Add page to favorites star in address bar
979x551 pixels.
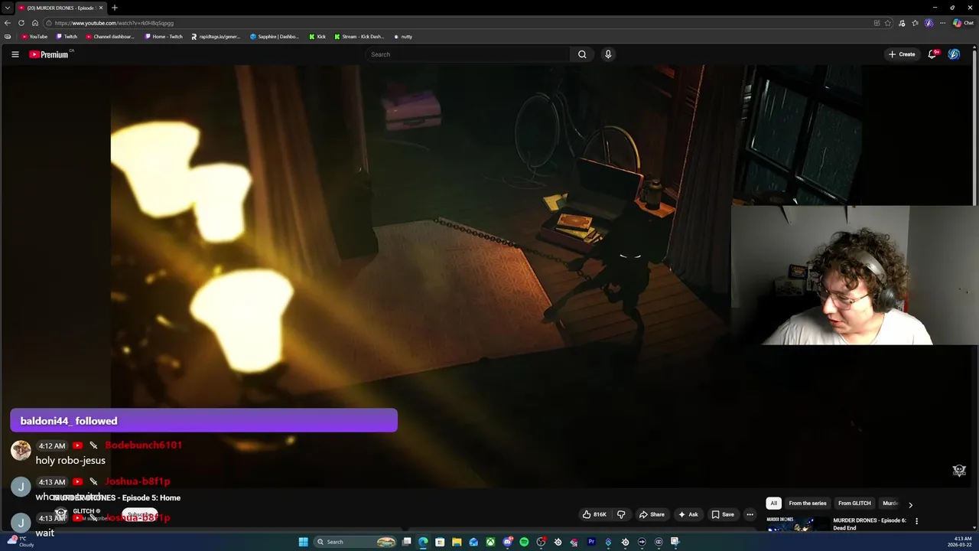888,23
